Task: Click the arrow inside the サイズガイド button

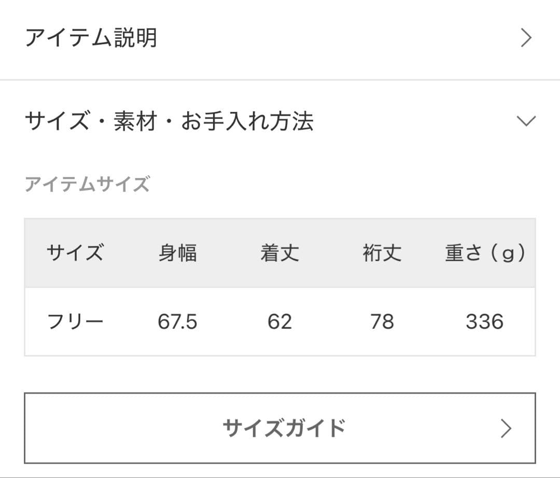Action: coord(505,428)
